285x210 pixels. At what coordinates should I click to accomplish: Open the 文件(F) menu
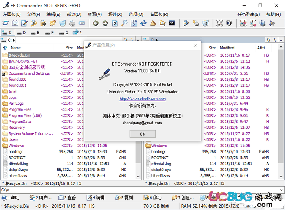[x=33, y=14]
